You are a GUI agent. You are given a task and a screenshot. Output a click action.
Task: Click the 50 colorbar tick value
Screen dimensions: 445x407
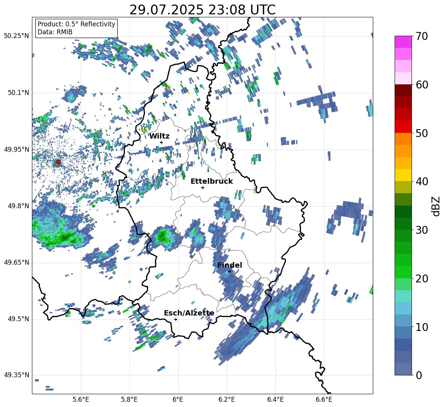(422, 133)
